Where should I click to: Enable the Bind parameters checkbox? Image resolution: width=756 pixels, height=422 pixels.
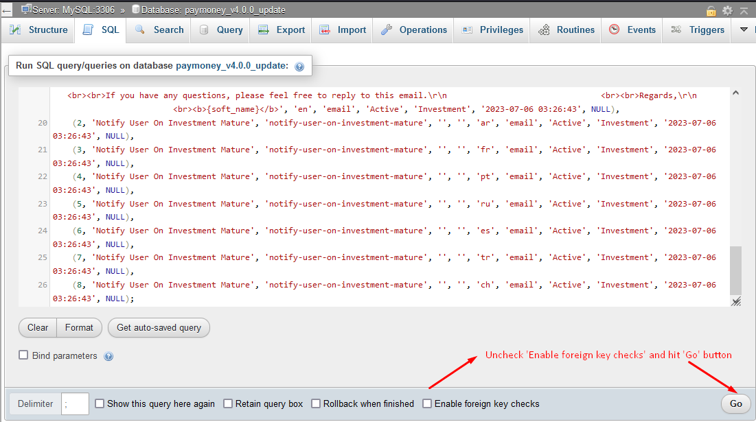(23, 355)
